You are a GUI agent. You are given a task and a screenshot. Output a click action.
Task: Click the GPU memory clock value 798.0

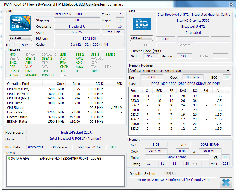click(184, 56)
